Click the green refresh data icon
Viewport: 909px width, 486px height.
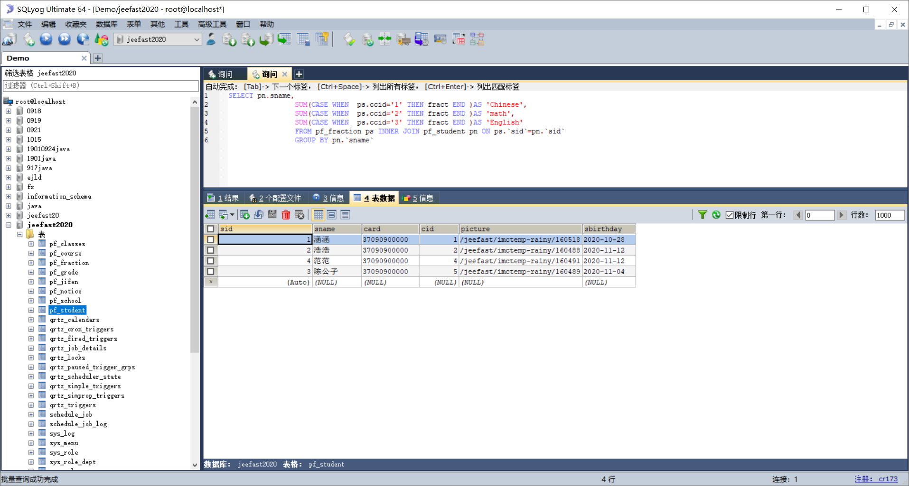coord(716,215)
